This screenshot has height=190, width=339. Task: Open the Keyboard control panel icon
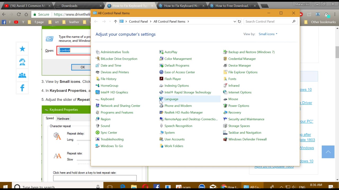click(x=97, y=99)
